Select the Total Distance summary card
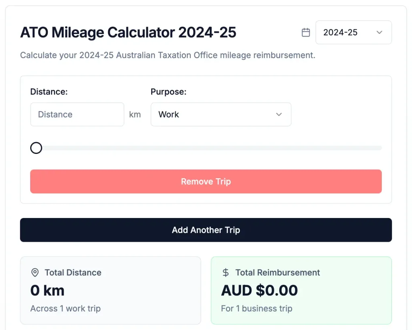The height and width of the screenshot is (330, 412). tap(111, 290)
